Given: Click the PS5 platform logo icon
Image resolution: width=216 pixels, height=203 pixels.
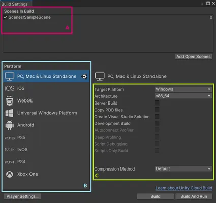Looking at the screenshot, I should pyautogui.click(x=10, y=138).
